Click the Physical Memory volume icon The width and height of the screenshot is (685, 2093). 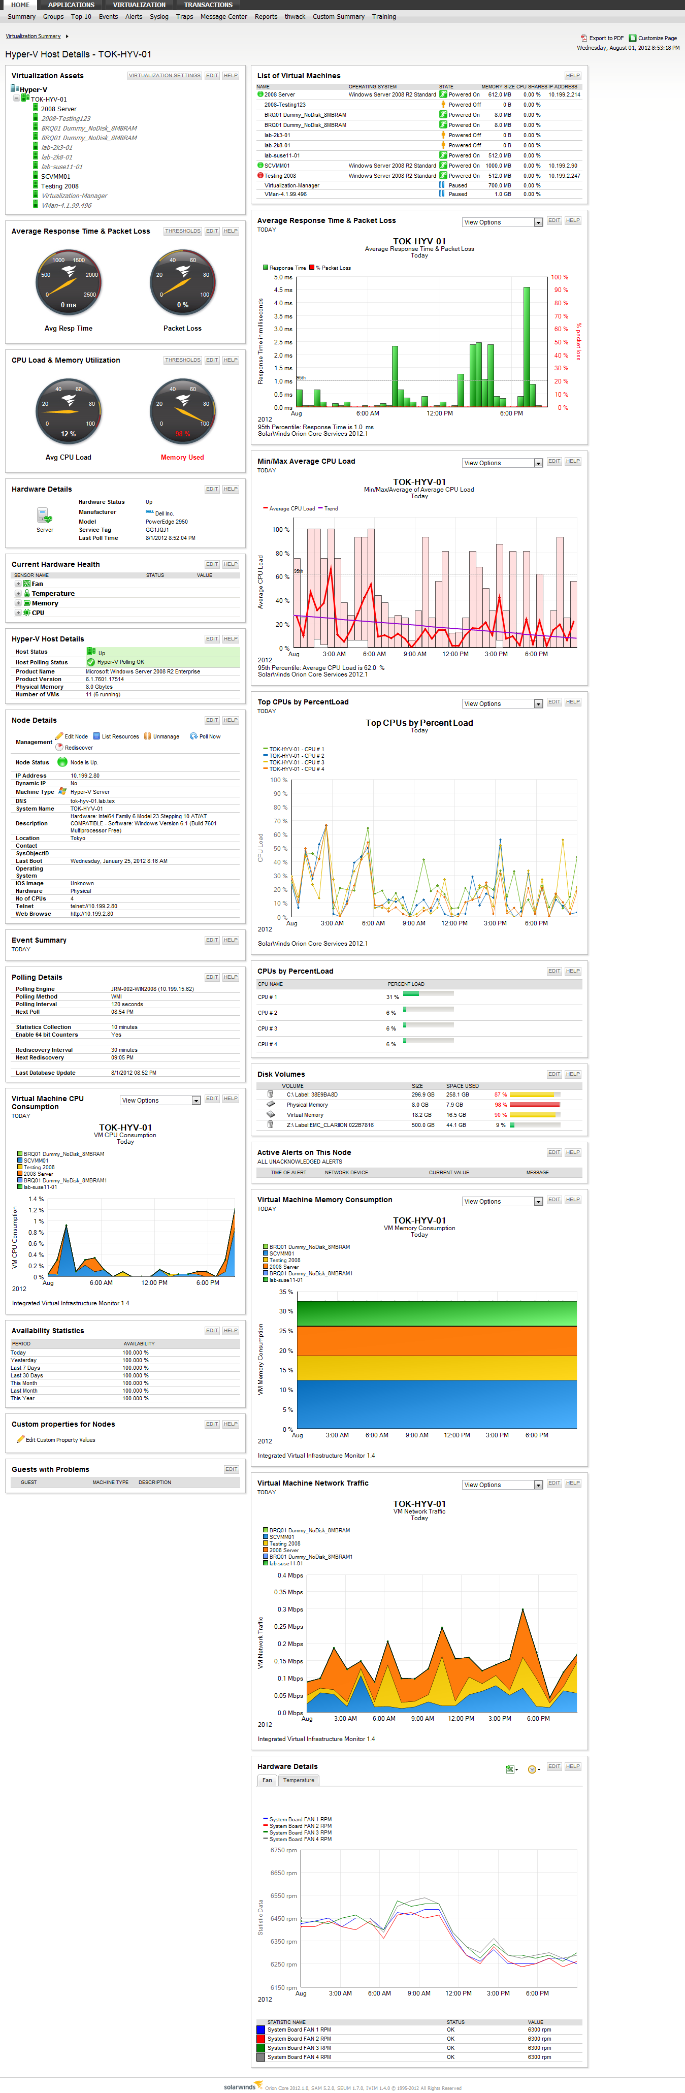tap(270, 1104)
